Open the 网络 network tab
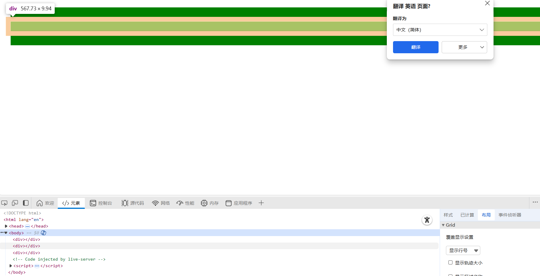The width and height of the screenshot is (540, 276). click(x=161, y=203)
